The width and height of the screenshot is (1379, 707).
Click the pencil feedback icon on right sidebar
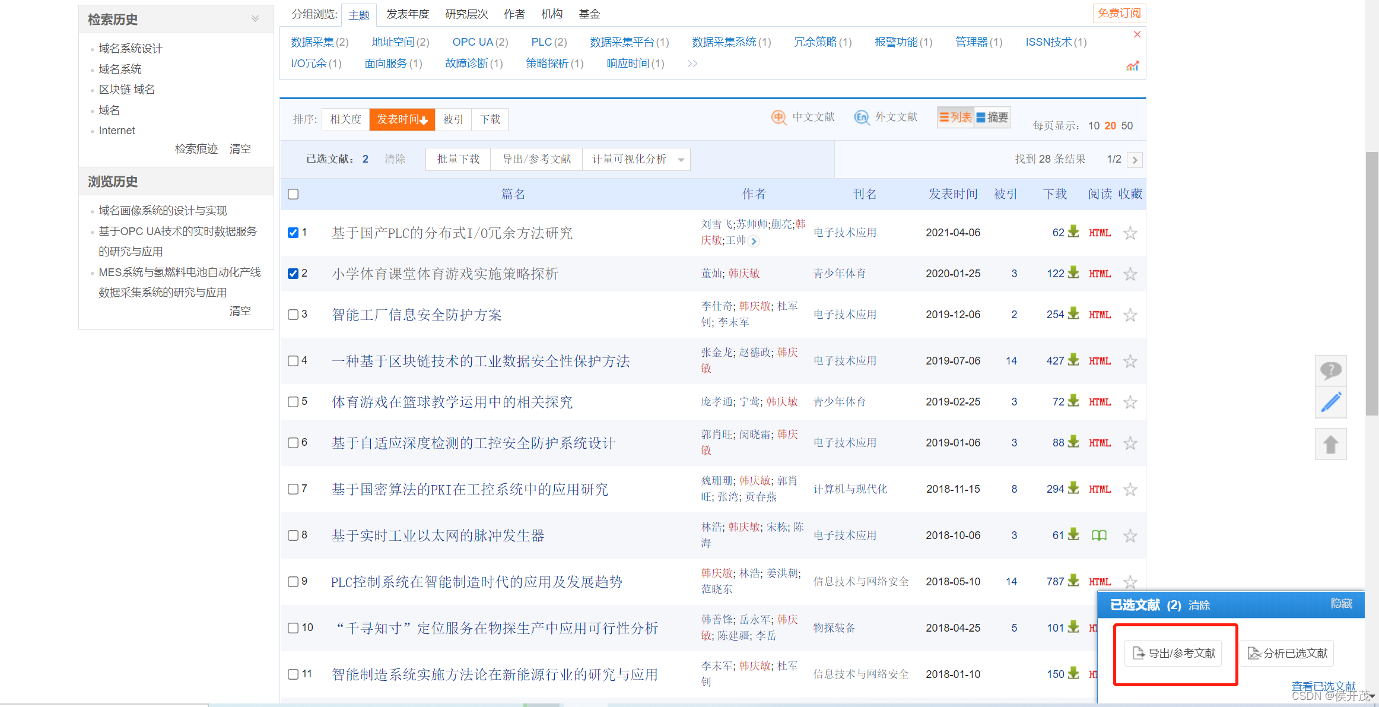pos(1330,402)
